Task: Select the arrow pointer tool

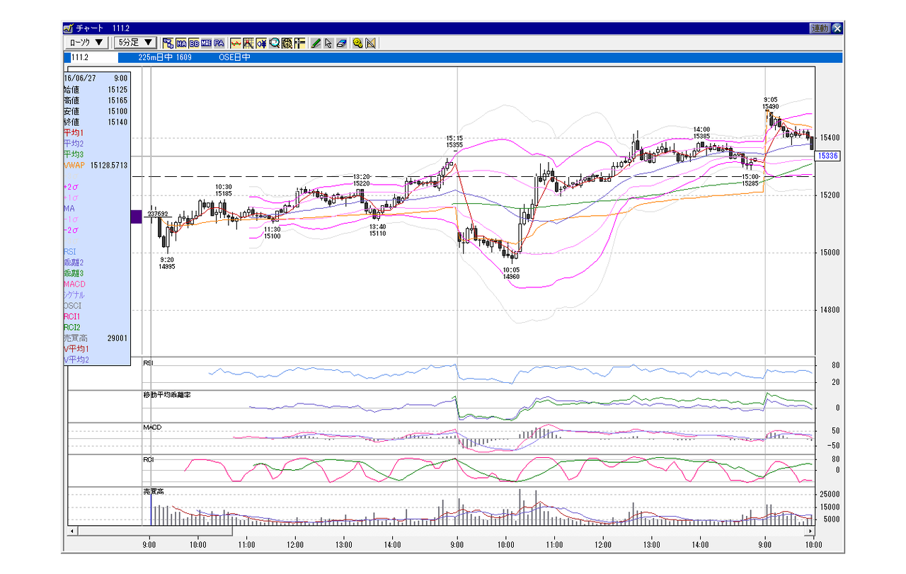Action: click(328, 42)
